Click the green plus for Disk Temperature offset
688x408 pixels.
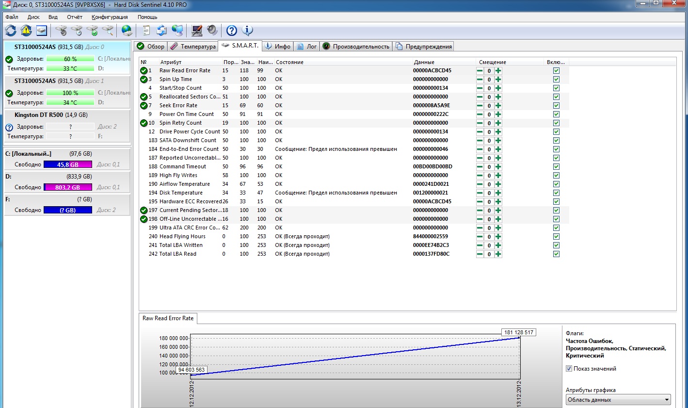tap(498, 193)
